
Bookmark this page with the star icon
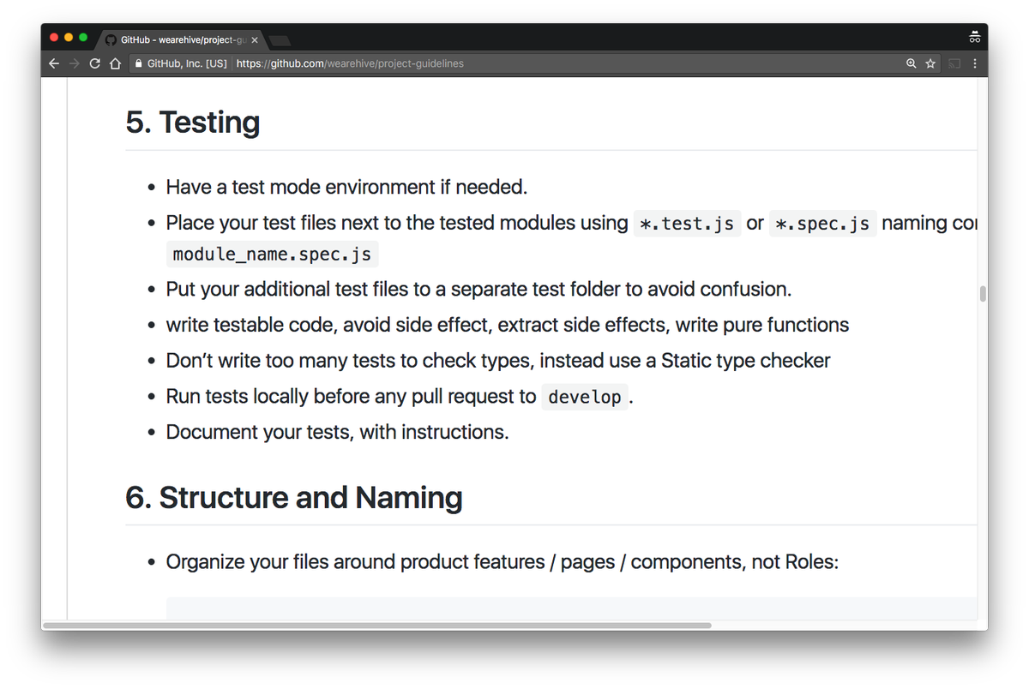pyautogui.click(x=930, y=63)
